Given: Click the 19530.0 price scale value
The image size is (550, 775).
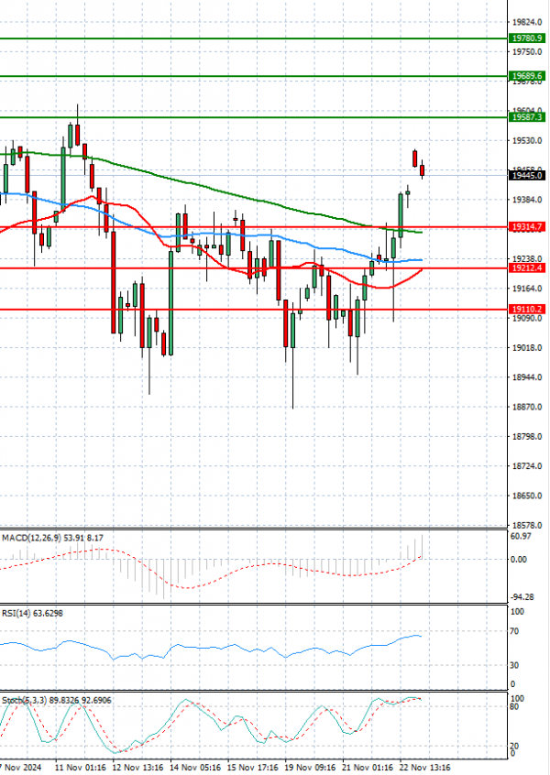Looking at the screenshot, I should pos(527,141).
